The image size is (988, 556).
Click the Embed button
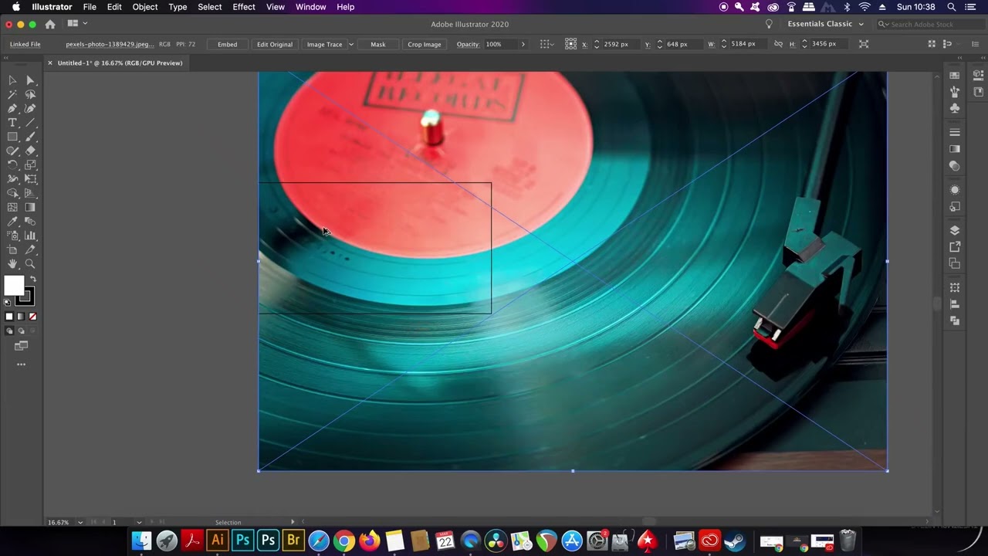227,44
